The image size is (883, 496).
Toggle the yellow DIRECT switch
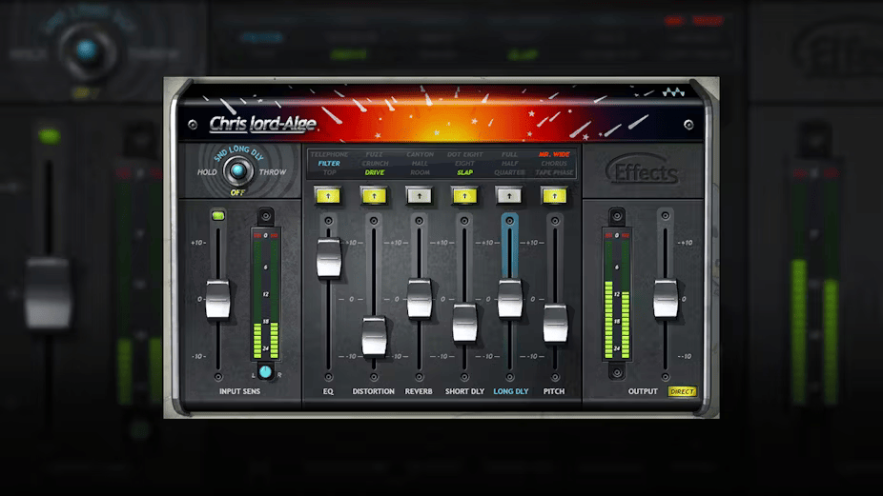point(682,391)
